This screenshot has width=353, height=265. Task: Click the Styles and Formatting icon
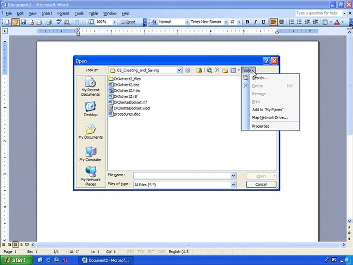[154, 22]
